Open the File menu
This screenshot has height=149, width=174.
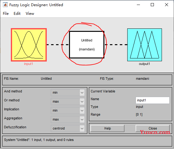[x=6, y=14]
